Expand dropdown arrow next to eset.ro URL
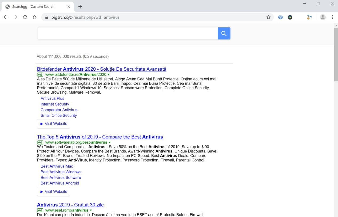The image size is (338, 217). 91,210
